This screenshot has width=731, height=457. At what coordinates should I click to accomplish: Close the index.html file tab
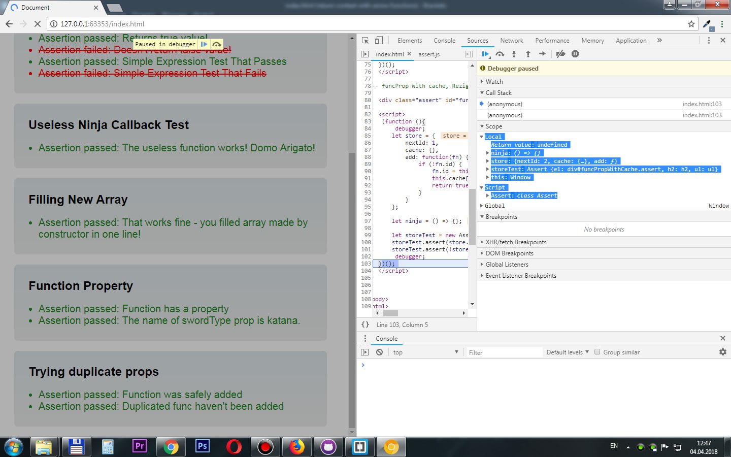click(409, 54)
